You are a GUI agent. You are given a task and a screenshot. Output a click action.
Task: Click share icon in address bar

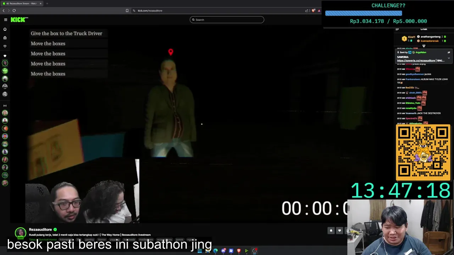pyautogui.click(x=307, y=11)
